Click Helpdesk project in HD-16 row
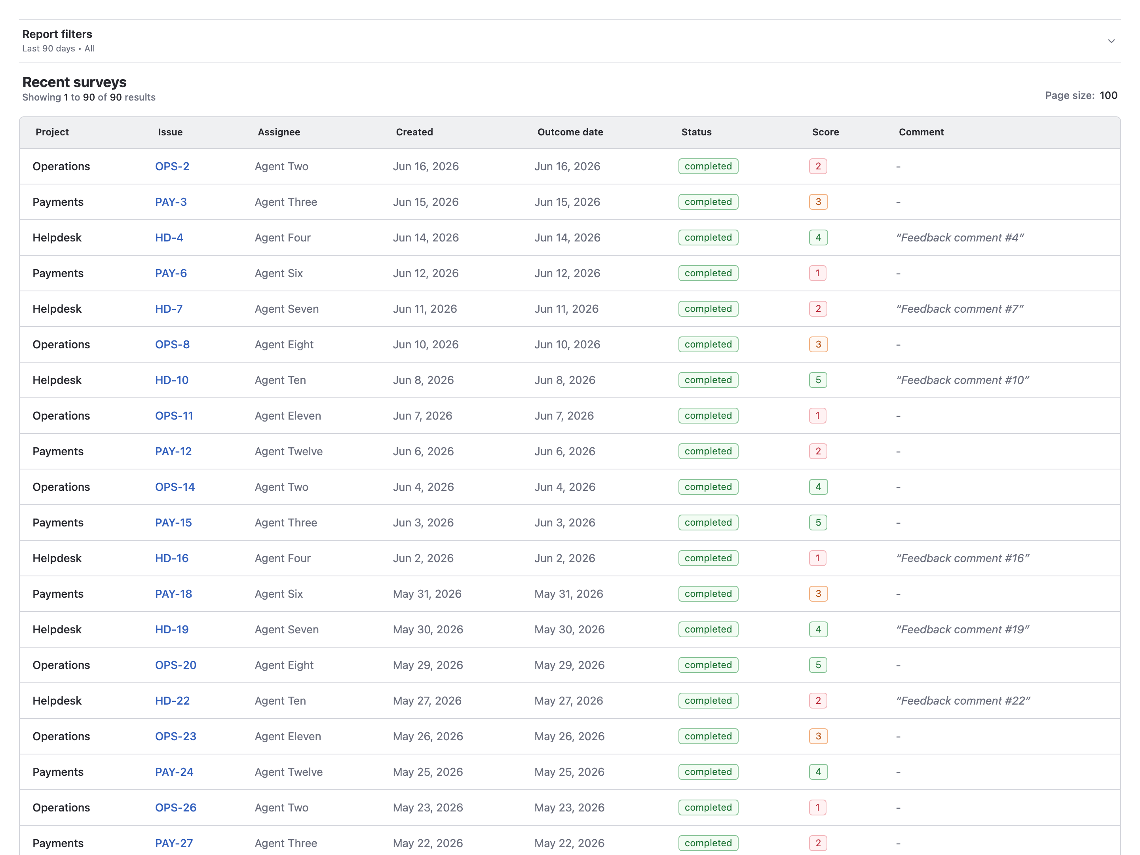Screen dimensions: 1140x855 [x=57, y=558]
